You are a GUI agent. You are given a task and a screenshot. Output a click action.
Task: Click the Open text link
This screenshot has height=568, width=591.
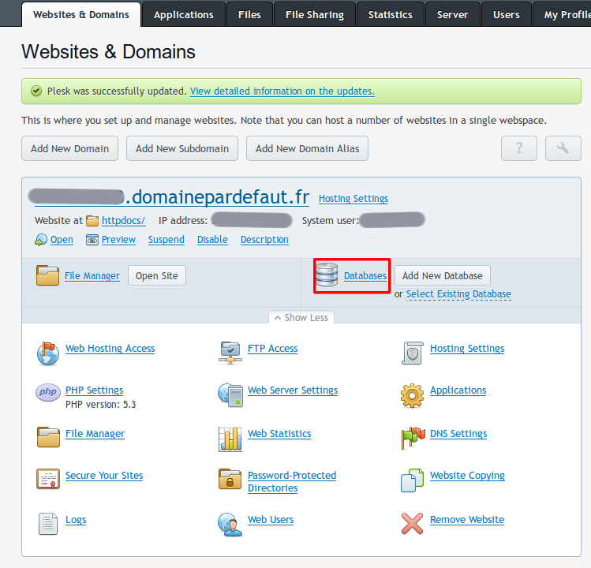[x=62, y=240]
